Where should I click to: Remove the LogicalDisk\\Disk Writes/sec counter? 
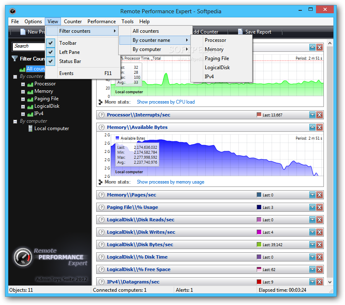pyautogui.click(x=319, y=232)
